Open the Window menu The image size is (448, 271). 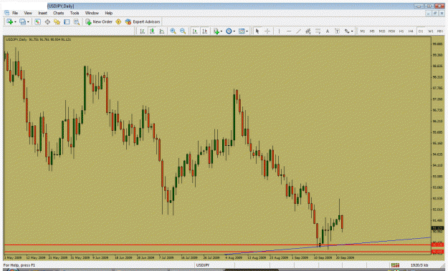(92, 13)
